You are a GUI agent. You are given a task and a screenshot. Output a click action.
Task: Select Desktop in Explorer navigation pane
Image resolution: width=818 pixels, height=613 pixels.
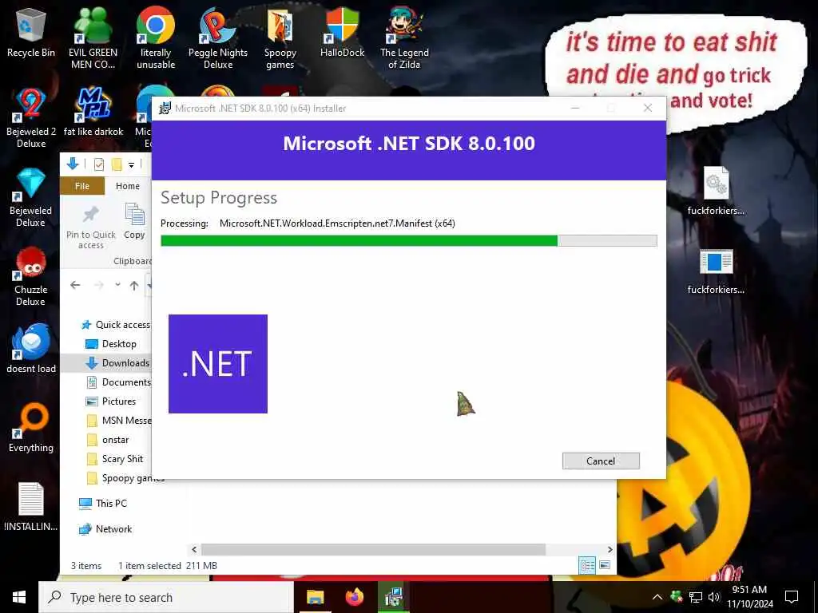110,344
